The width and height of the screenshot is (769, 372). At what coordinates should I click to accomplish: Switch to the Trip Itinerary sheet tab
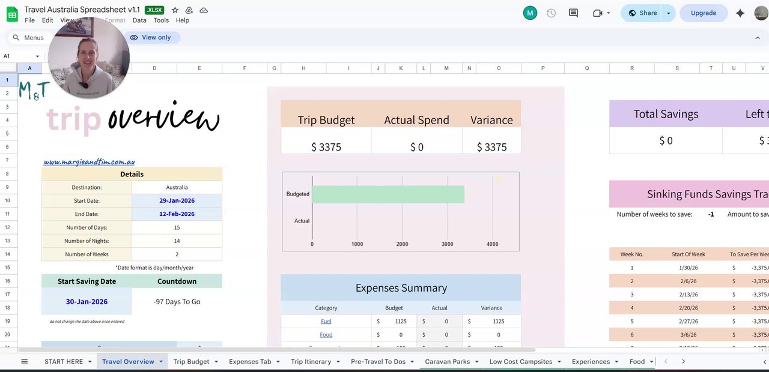(x=311, y=362)
